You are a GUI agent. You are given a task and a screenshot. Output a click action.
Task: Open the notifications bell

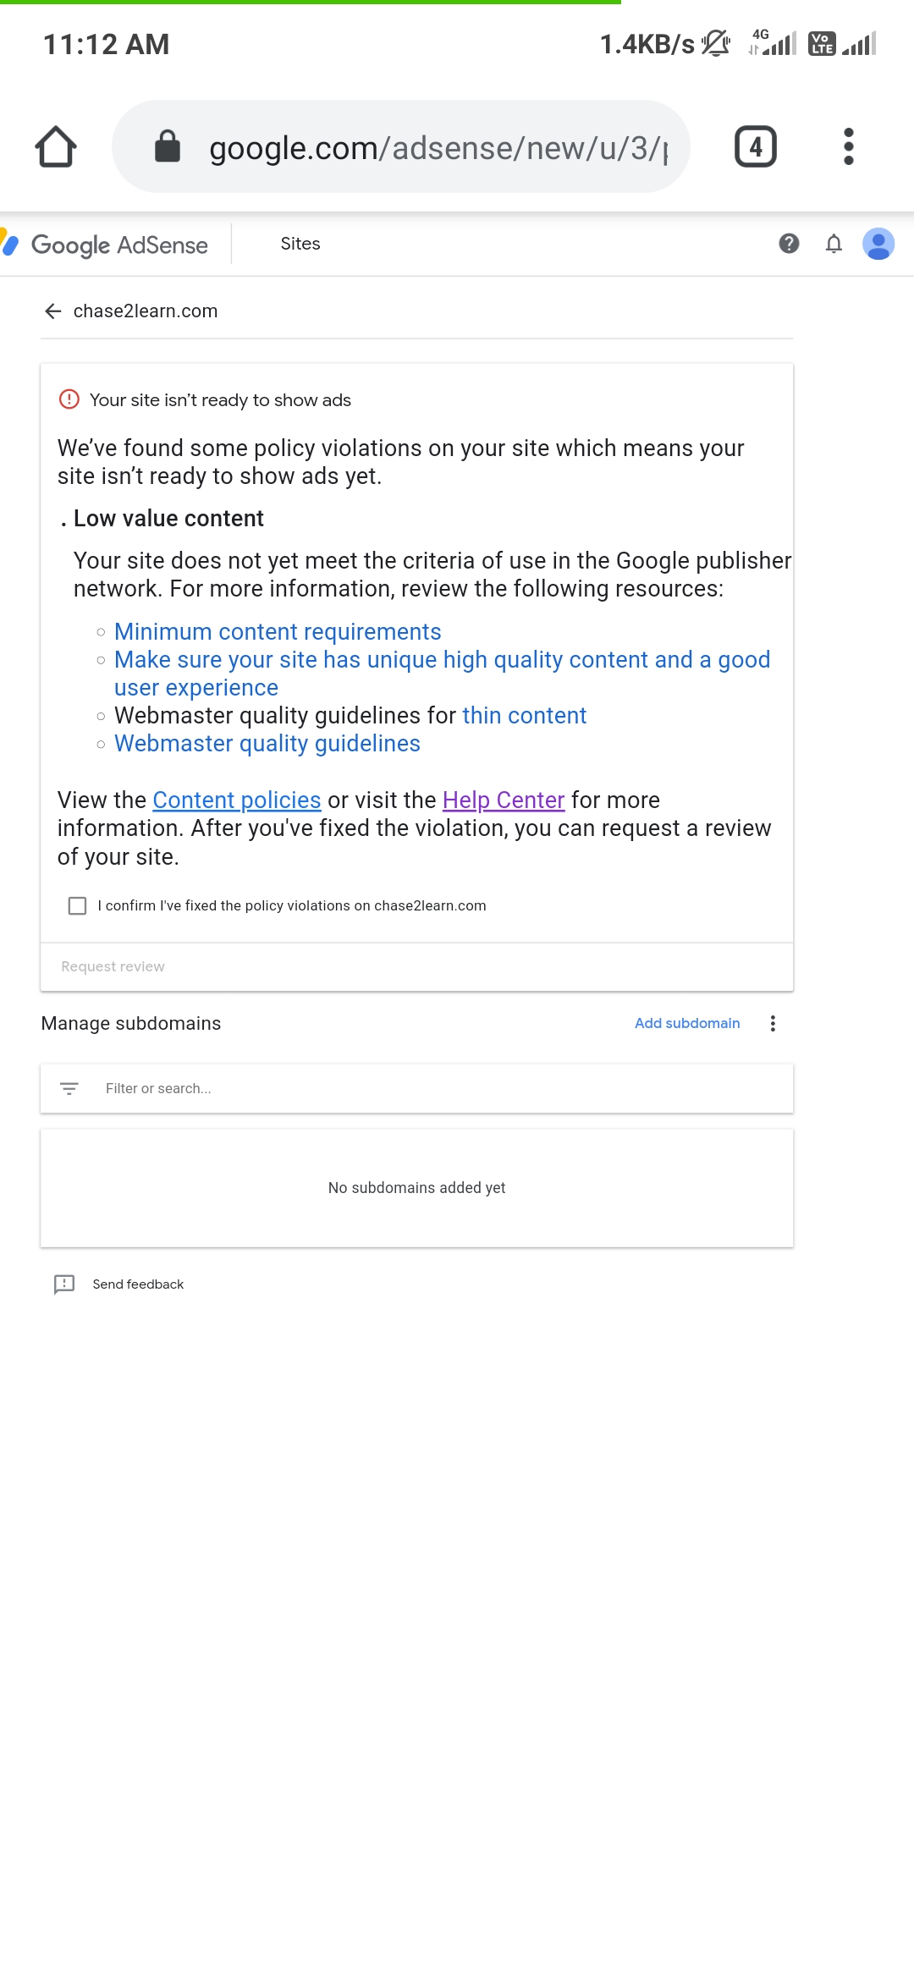[834, 244]
